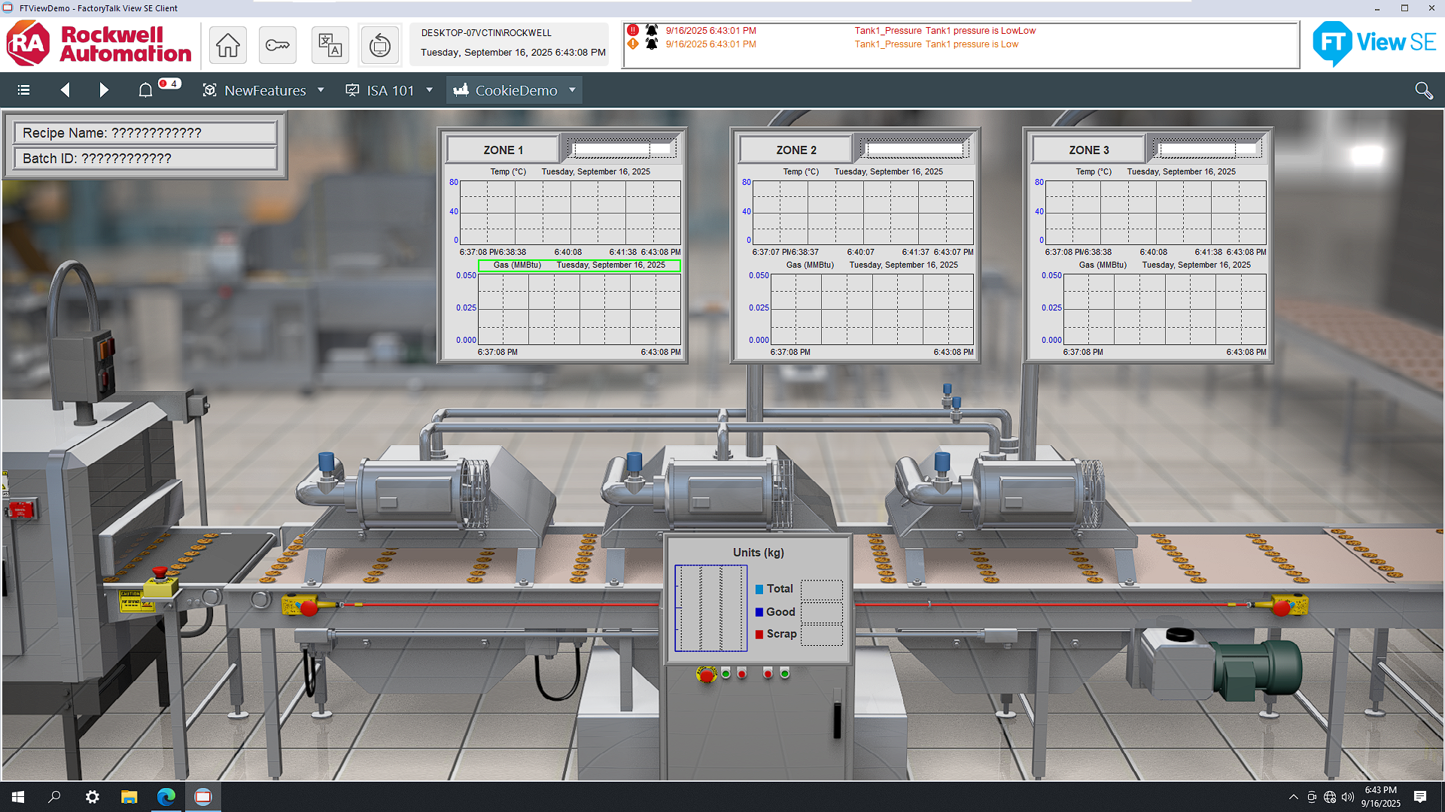Viewport: 1445px width, 812px height.
Task: Click the circular-arrow reload icon in the header
Action: (x=379, y=45)
